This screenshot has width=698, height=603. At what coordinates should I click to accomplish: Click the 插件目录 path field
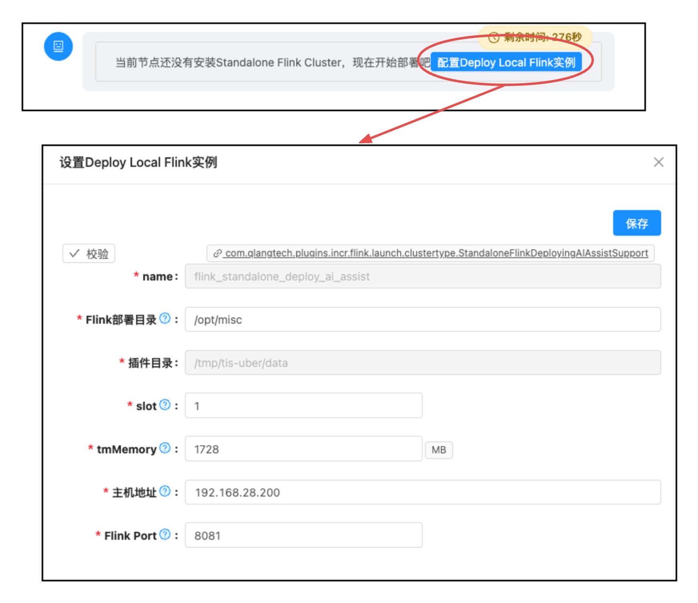[422, 363]
